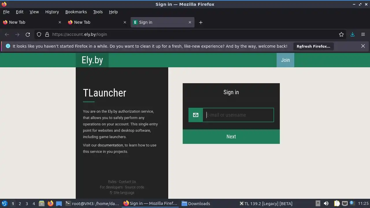The height and width of the screenshot is (208, 370).
Task: Close the second New Tab
Action: [x=125, y=22]
